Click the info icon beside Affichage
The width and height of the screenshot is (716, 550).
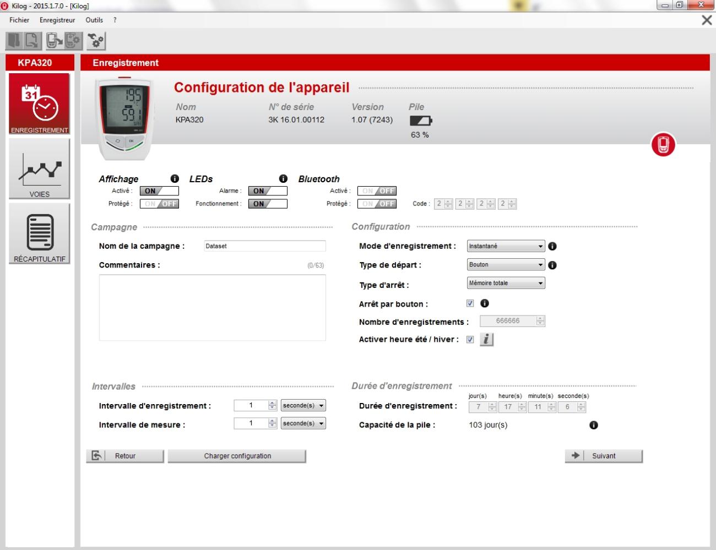pyautogui.click(x=175, y=179)
